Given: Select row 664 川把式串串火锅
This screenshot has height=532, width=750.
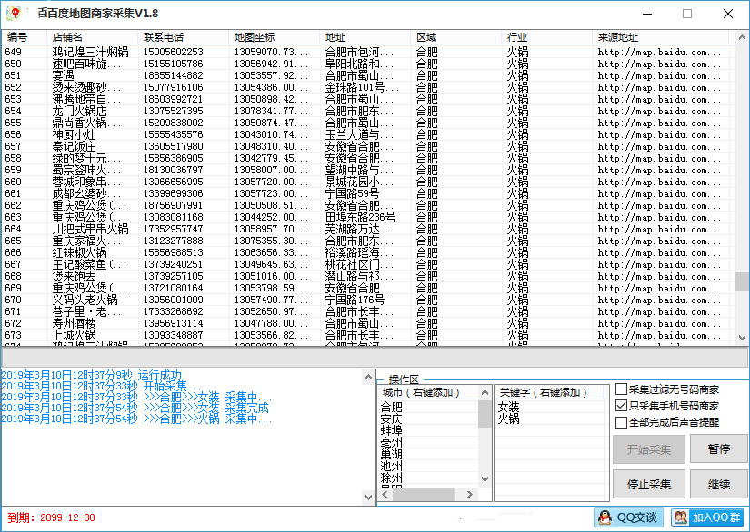Looking at the screenshot, I should [366, 229].
